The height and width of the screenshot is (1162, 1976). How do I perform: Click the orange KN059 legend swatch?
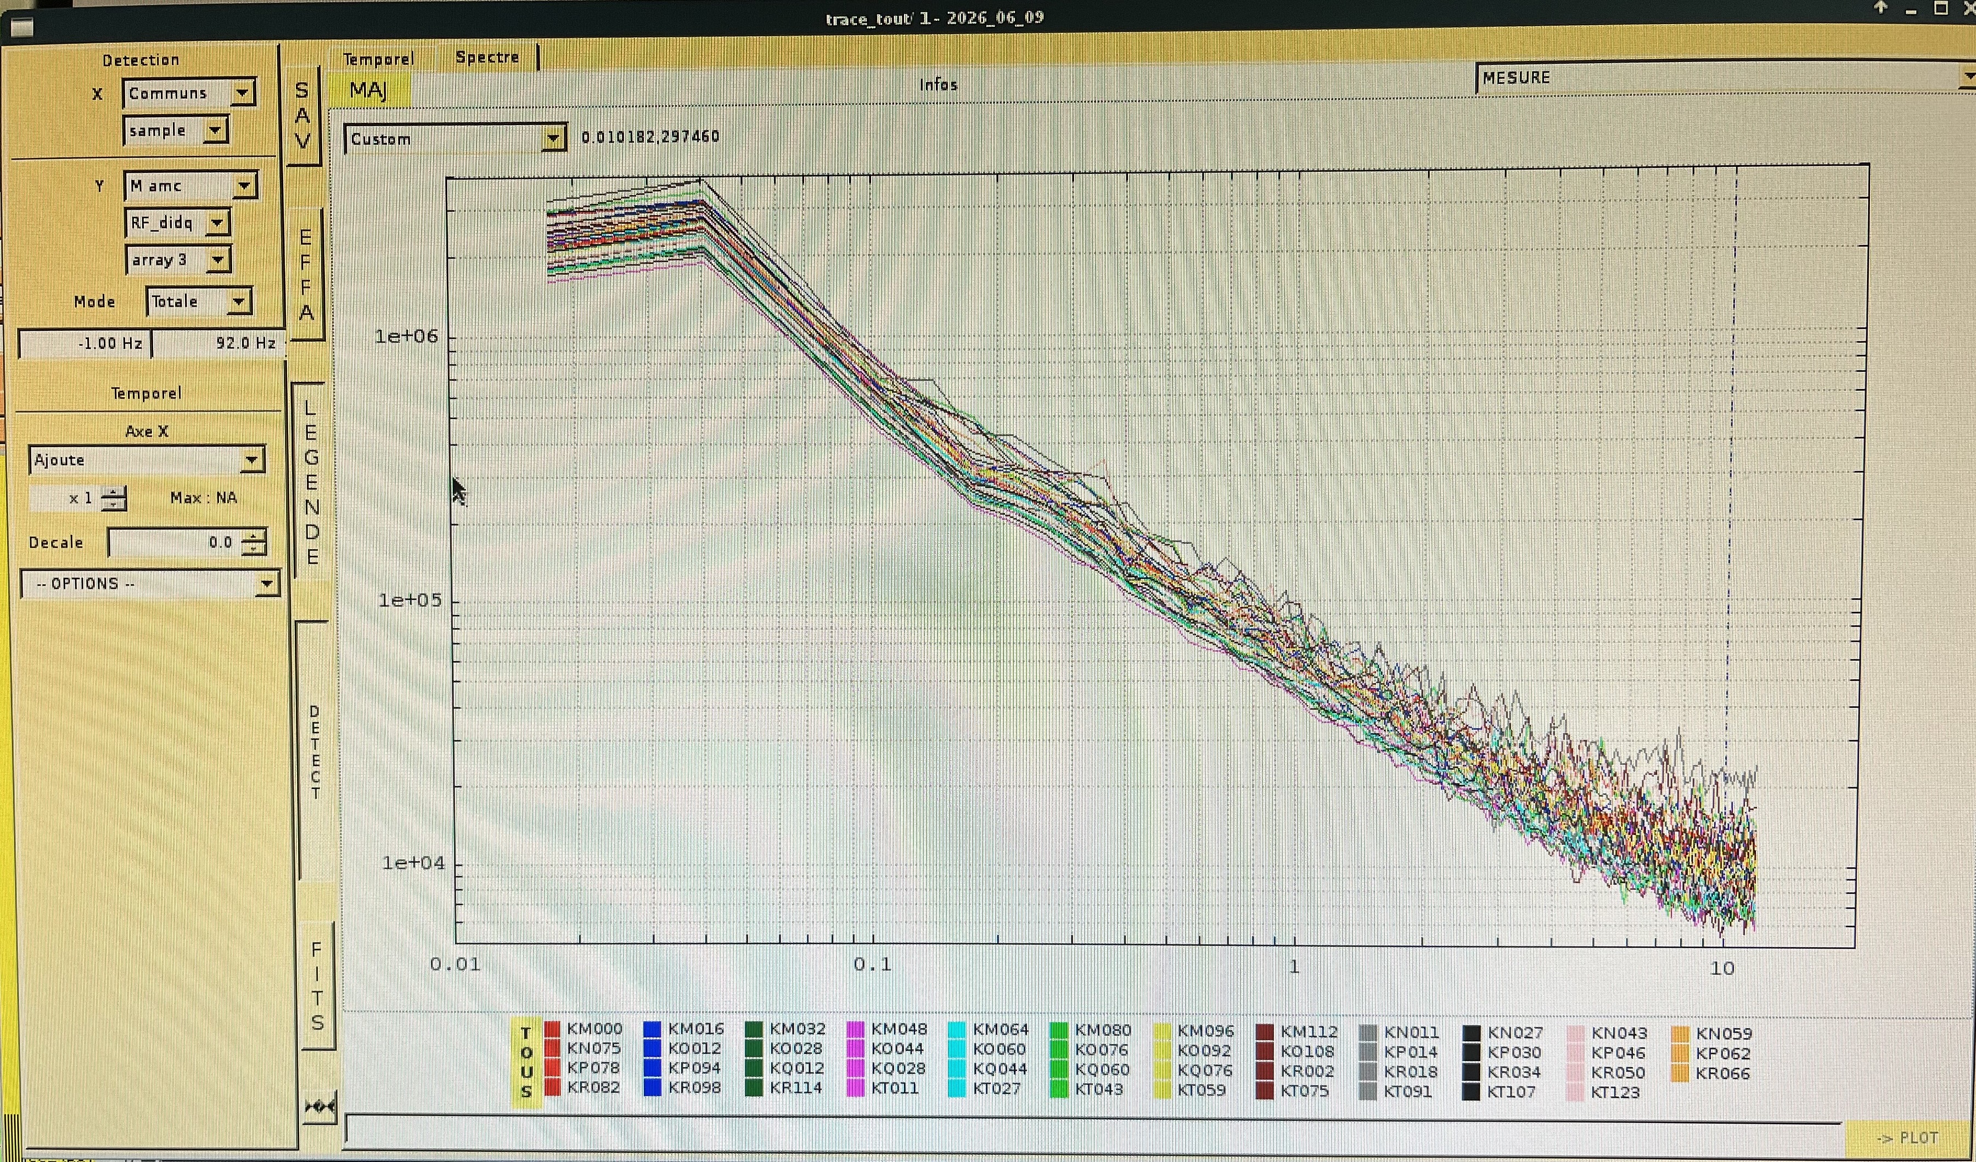coord(1680,1034)
